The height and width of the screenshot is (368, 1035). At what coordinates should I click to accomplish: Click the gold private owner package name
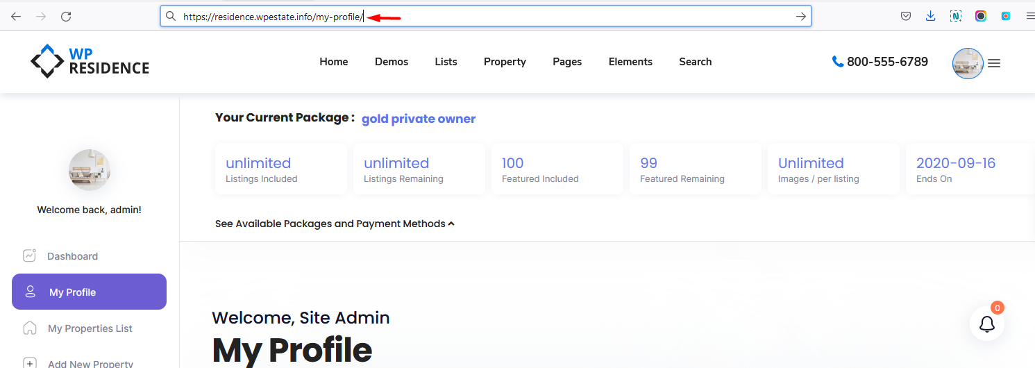(419, 119)
